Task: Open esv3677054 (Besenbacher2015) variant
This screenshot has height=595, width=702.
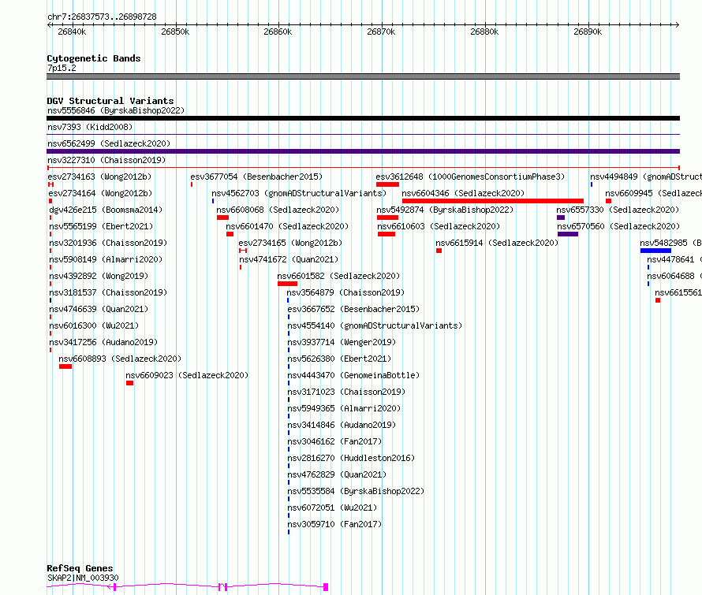Action: [x=256, y=177]
